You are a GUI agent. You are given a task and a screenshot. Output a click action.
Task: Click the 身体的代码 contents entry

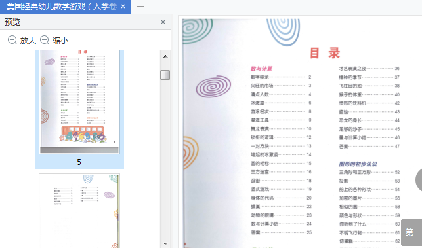(281, 198)
